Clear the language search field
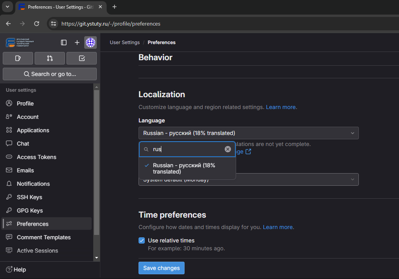The image size is (399, 279). [x=228, y=149]
